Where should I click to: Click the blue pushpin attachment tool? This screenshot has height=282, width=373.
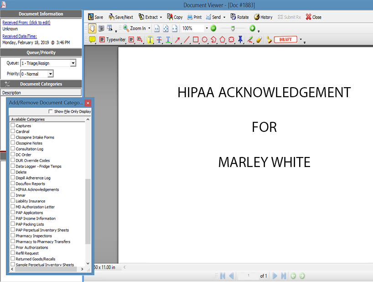240,40
